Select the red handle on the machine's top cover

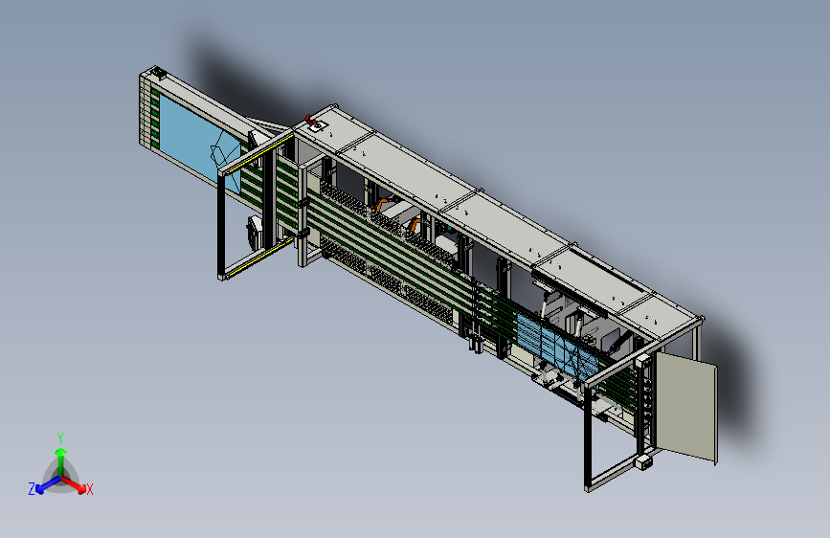click(310, 121)
